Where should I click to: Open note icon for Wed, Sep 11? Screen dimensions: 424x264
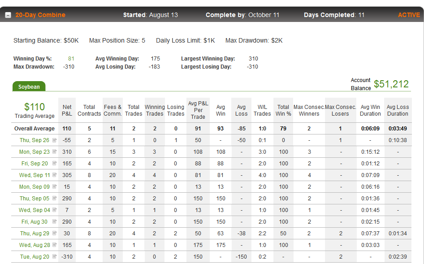(55, 175)
